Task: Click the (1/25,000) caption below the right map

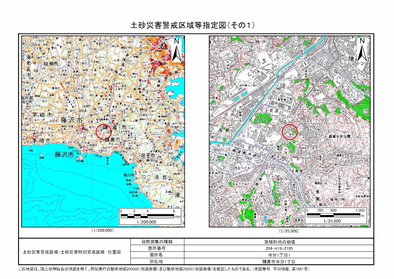Action: click(289, 230)
